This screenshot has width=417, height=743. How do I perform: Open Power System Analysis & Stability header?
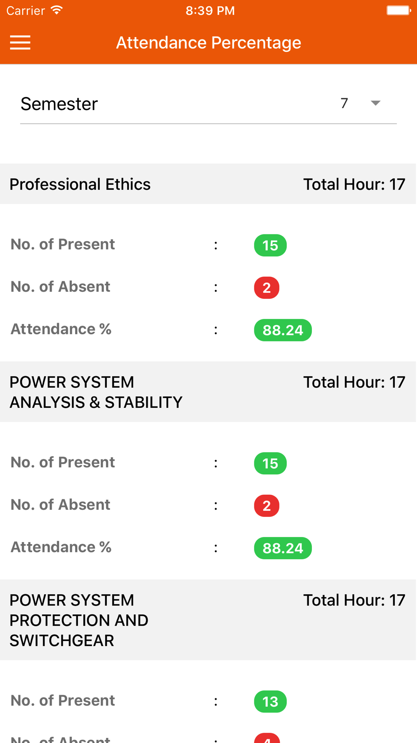pyautogui.click(x=96, y=392)
